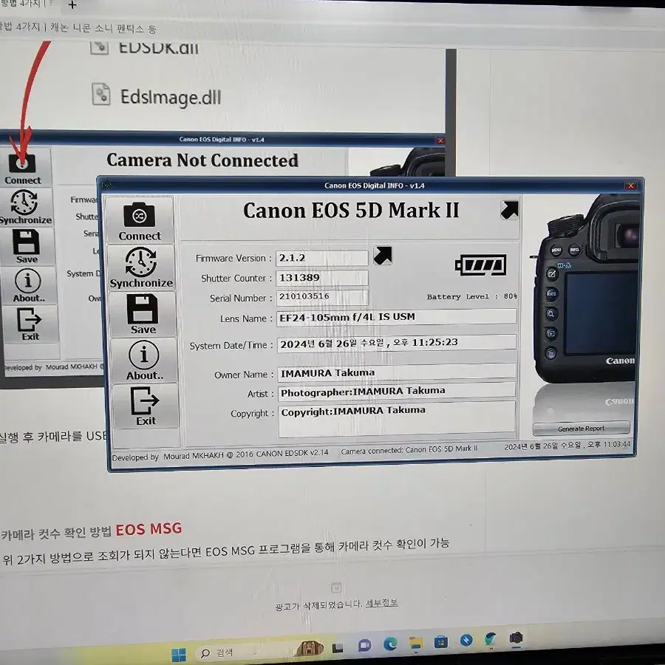Click the status bar date ending 11:03:44

tap(567, 446)
